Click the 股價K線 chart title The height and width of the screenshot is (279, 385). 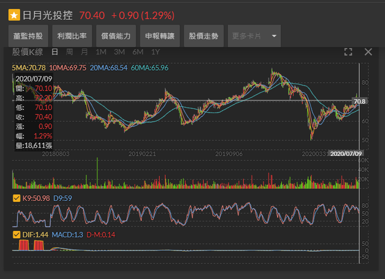click(27, 52)
